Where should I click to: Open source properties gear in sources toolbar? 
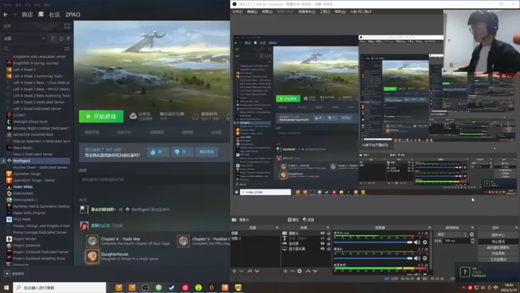[300, 271]
